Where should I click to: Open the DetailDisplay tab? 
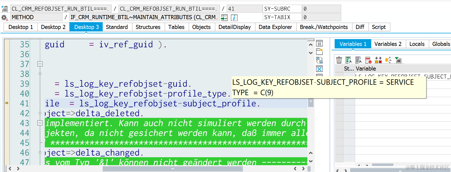click(x=235, y=27)
